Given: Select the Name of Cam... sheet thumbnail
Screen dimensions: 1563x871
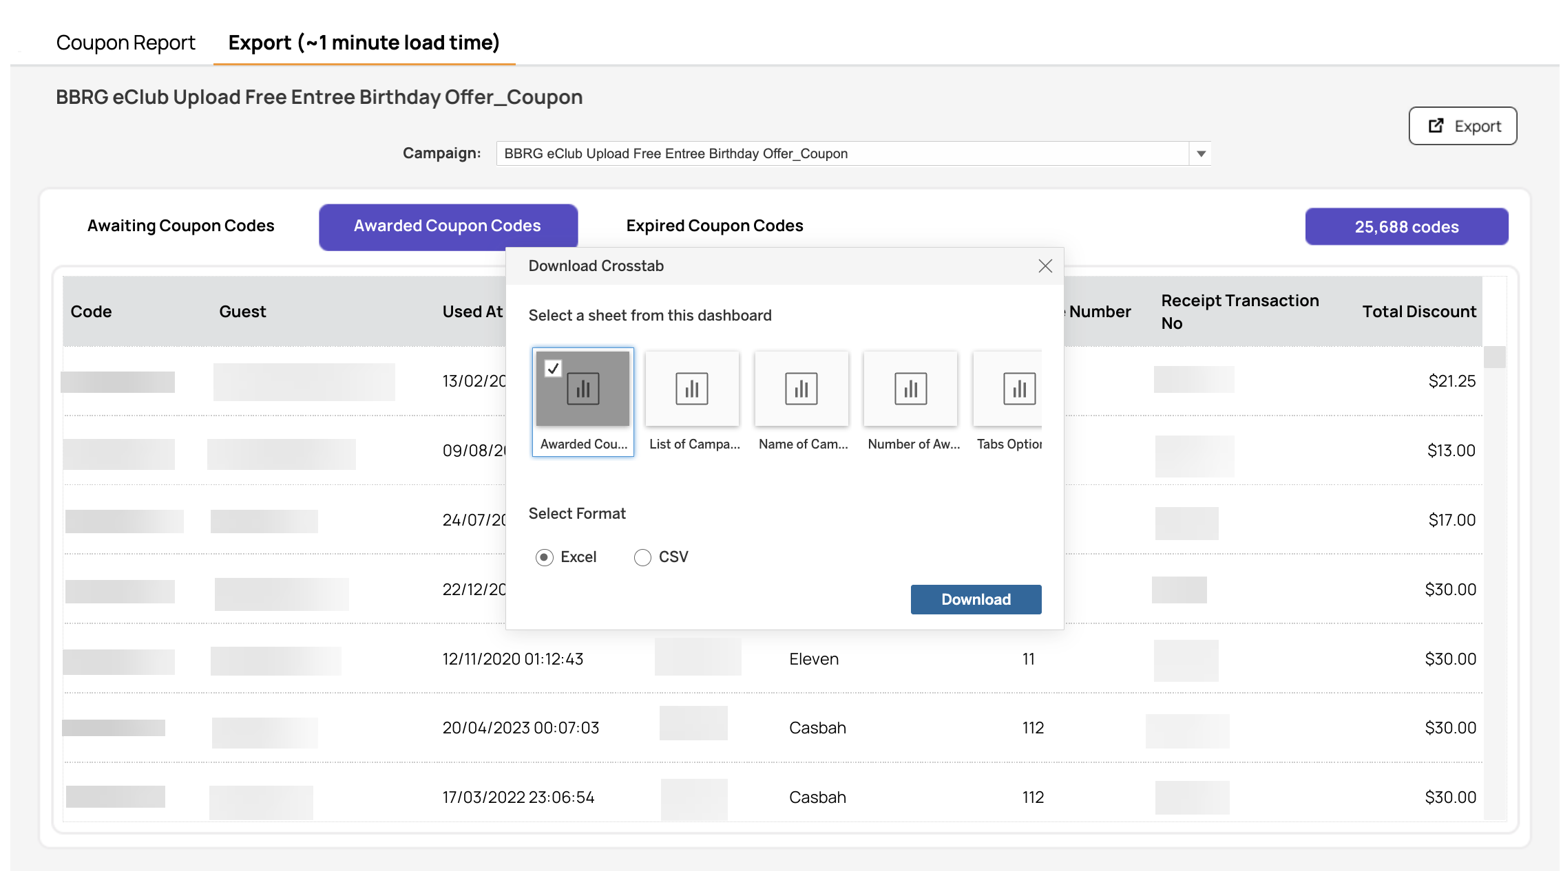Looking at the screenshot, I should coord(801,402).
